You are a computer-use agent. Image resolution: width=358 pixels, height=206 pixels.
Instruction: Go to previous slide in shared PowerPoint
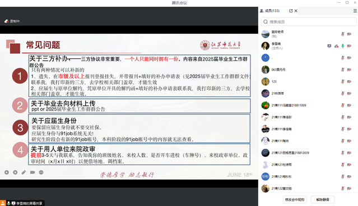tap(7, 172)
